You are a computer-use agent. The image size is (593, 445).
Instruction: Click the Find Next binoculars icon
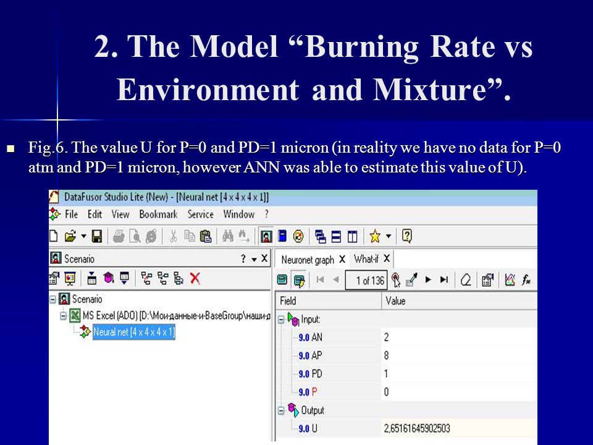point(244,237)
